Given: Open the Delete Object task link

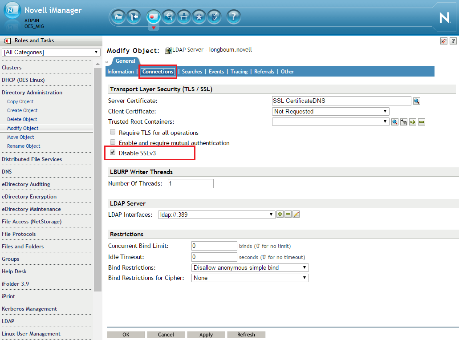Looking at the screenshot, I should pyautogui.click(x=22, y=119).
